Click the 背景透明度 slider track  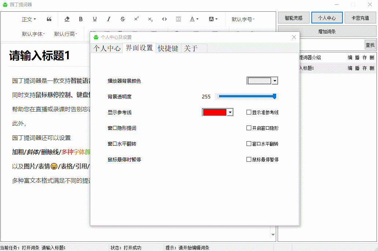click(247, 97)
